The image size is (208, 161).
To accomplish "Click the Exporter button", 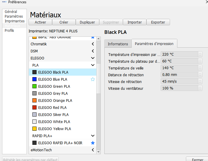I will (x=158, y=22).
